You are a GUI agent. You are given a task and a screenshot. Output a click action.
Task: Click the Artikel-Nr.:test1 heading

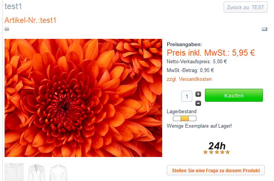[31, 20]
